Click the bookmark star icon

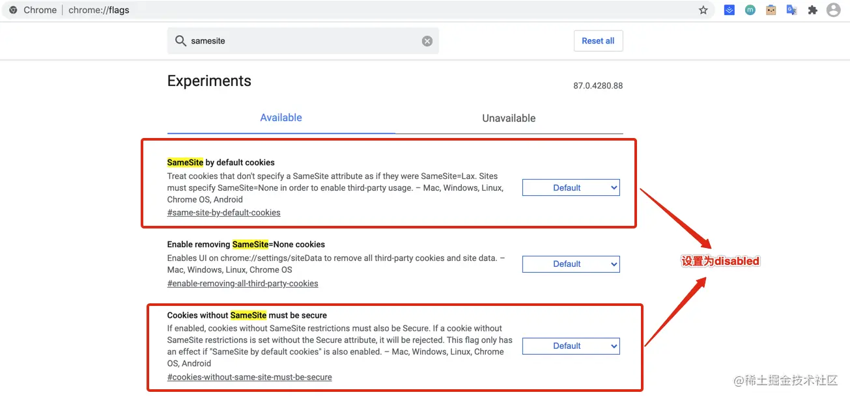point(703,10)
